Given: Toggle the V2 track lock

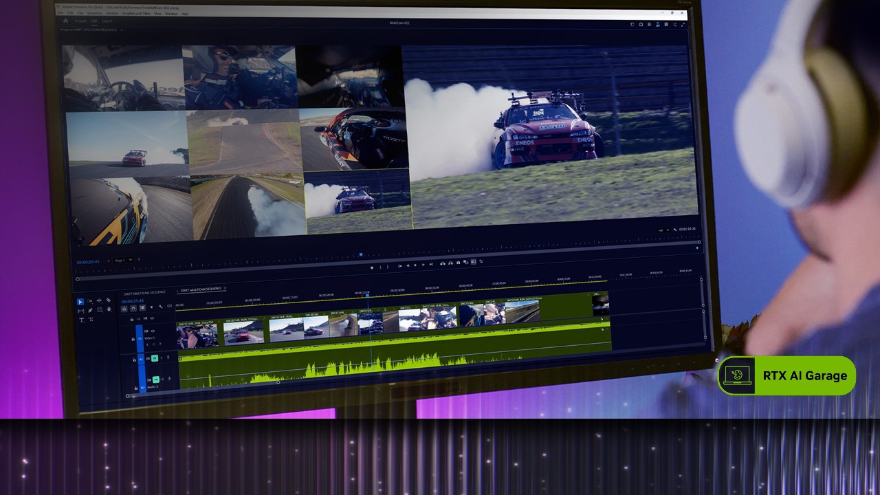Looking at the screenshot, I should coord(132,319).
